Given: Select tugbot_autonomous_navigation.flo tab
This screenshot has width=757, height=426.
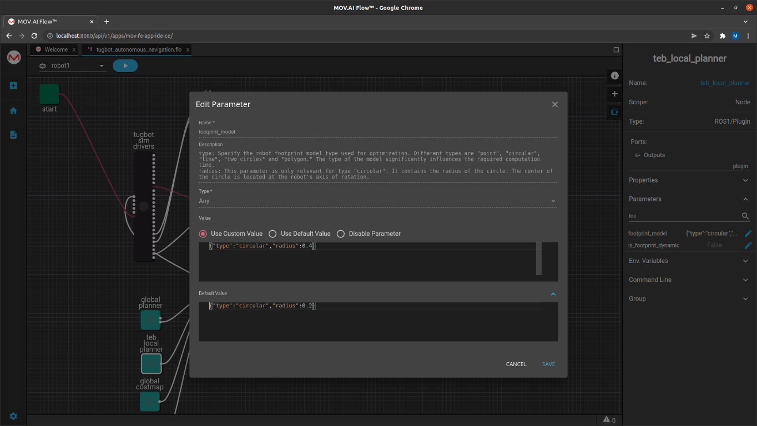Looking at the screenshot, I should coord(139,49).
